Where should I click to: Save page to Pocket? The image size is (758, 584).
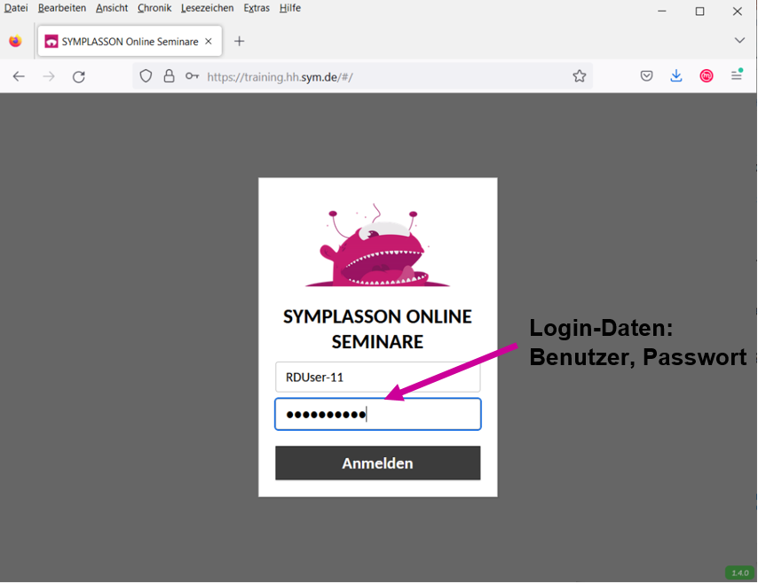pos(646,76)
